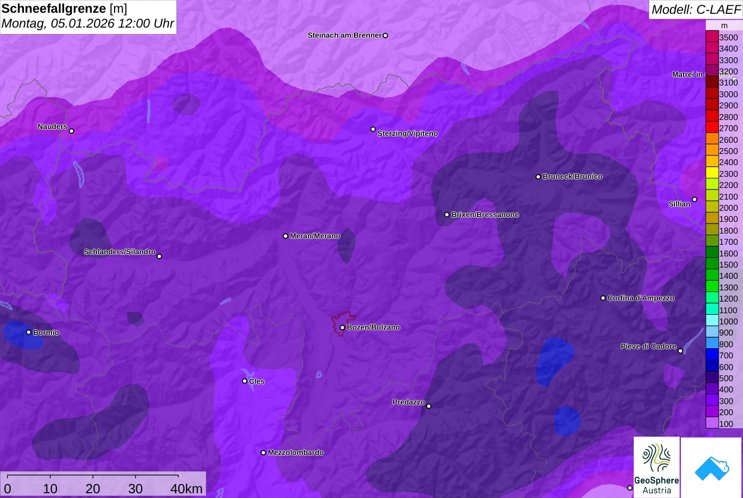Click the dark blue patch near Bormio
The image size is (743, 498).
[22, 336]
